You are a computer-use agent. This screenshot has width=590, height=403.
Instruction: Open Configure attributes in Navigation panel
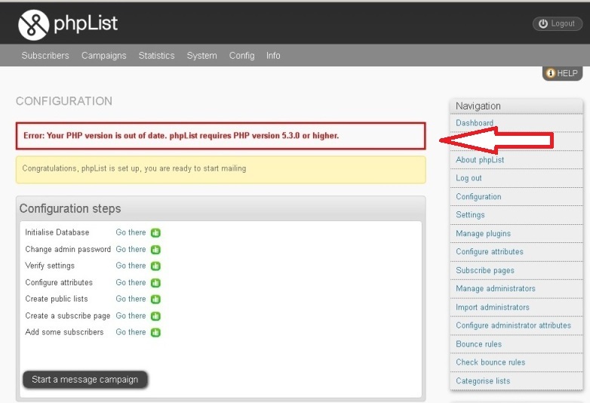pyautogui.click(x=490, y=252)
